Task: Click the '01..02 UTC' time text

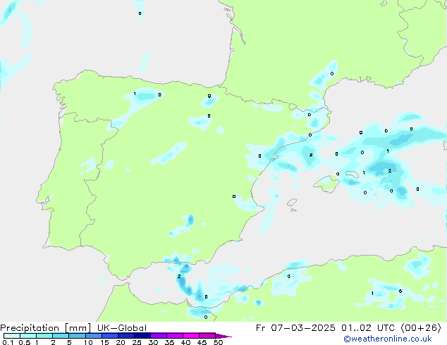Action: pos(368,328)
